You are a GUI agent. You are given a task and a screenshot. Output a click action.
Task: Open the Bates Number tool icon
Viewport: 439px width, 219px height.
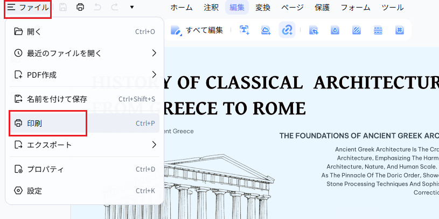coord(400,30)
